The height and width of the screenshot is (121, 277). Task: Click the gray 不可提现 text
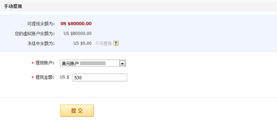tap(103, 44)
